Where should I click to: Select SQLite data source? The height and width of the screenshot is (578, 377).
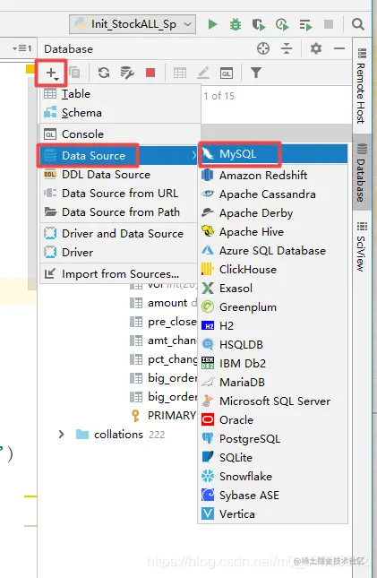(273, 457)
